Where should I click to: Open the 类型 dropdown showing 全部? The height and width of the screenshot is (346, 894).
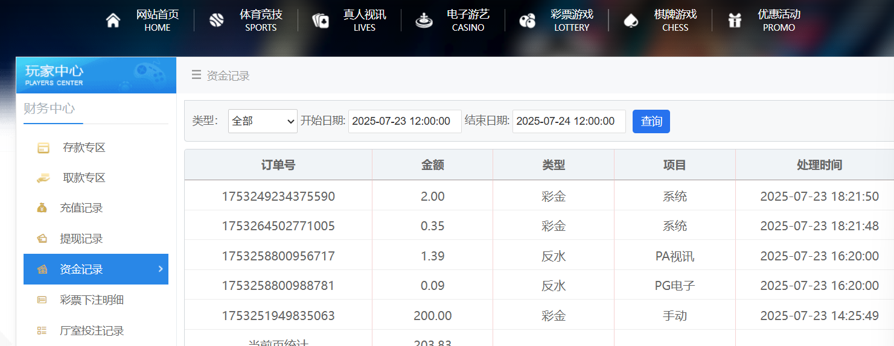(263, 121)
